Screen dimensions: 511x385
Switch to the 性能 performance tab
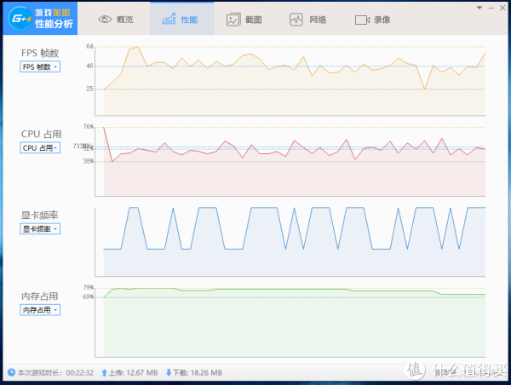[x=182, y=19]
